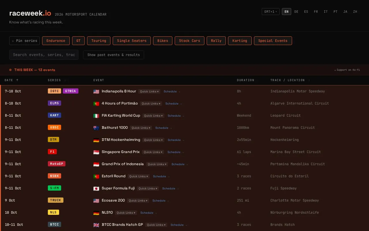Sort by the DATE column header
This screenshot has width=369, height=231.
pos(12,80)
